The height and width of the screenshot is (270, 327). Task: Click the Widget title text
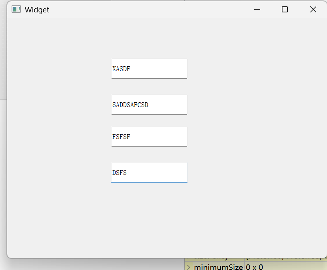pos(37,10)
